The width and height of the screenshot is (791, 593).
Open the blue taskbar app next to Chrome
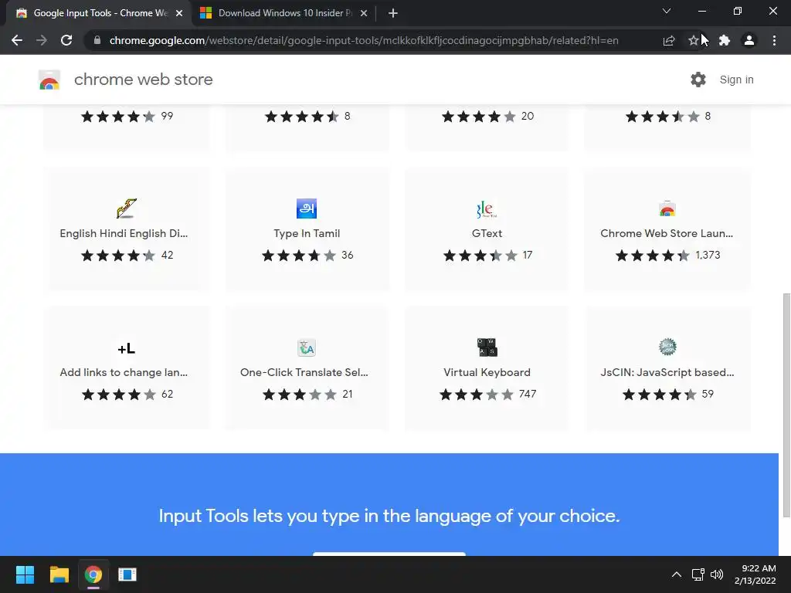[127, 574]
